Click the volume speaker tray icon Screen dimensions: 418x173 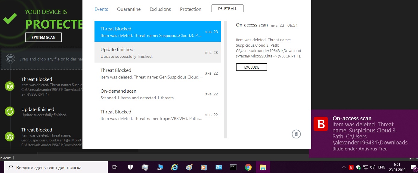pyautogui.click(x=373, y=167)
